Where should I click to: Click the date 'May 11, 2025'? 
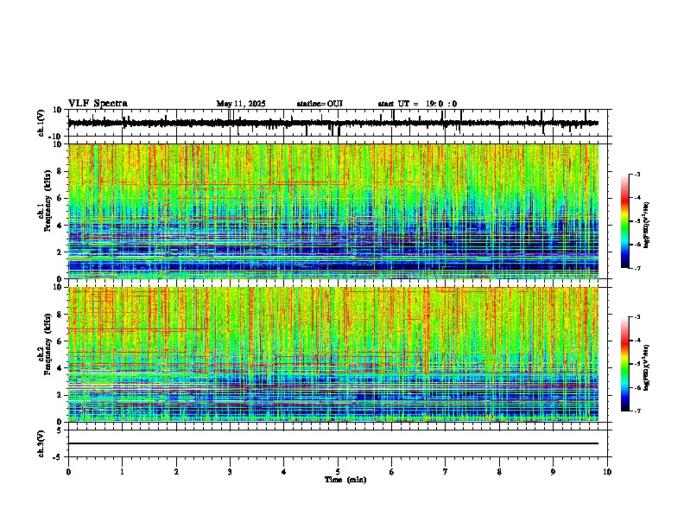pyautogui.click(x=241, y=104)
